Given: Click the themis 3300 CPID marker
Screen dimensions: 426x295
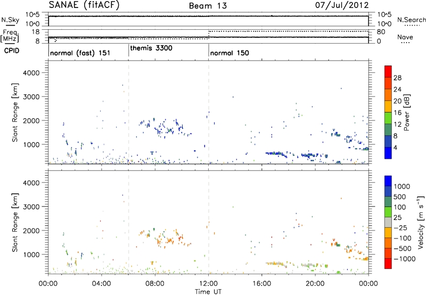Looking at the screenshot, I should pyautogui.click(x=151, y=48).
